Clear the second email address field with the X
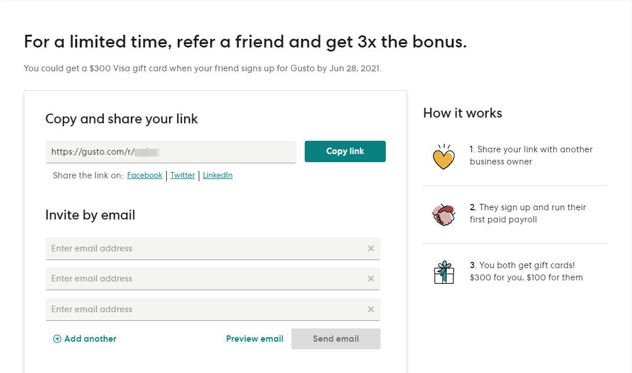Screen dimensions: 632x373 [x=371, y=279]
